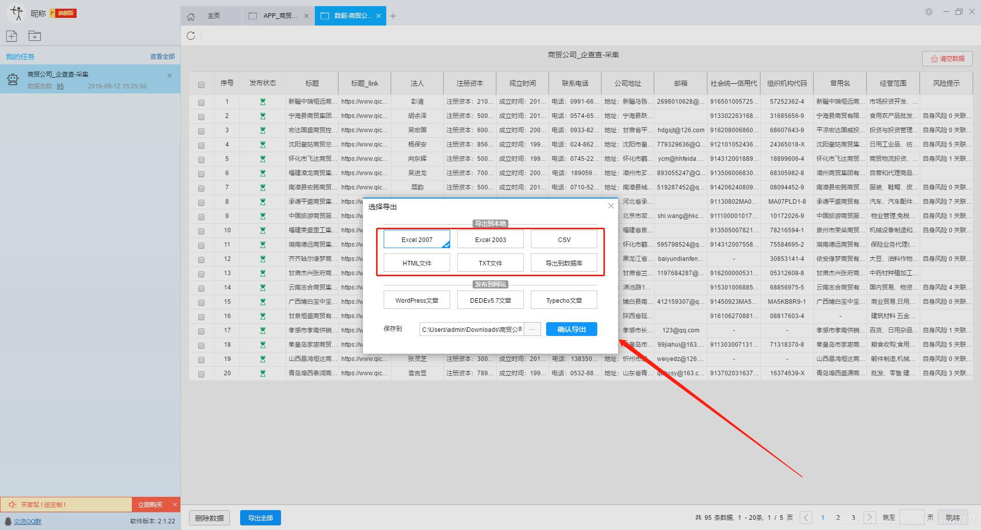Screen dimensions: 981x530
Task: Choose Excel 2007 export format
Action: [417, 239]
